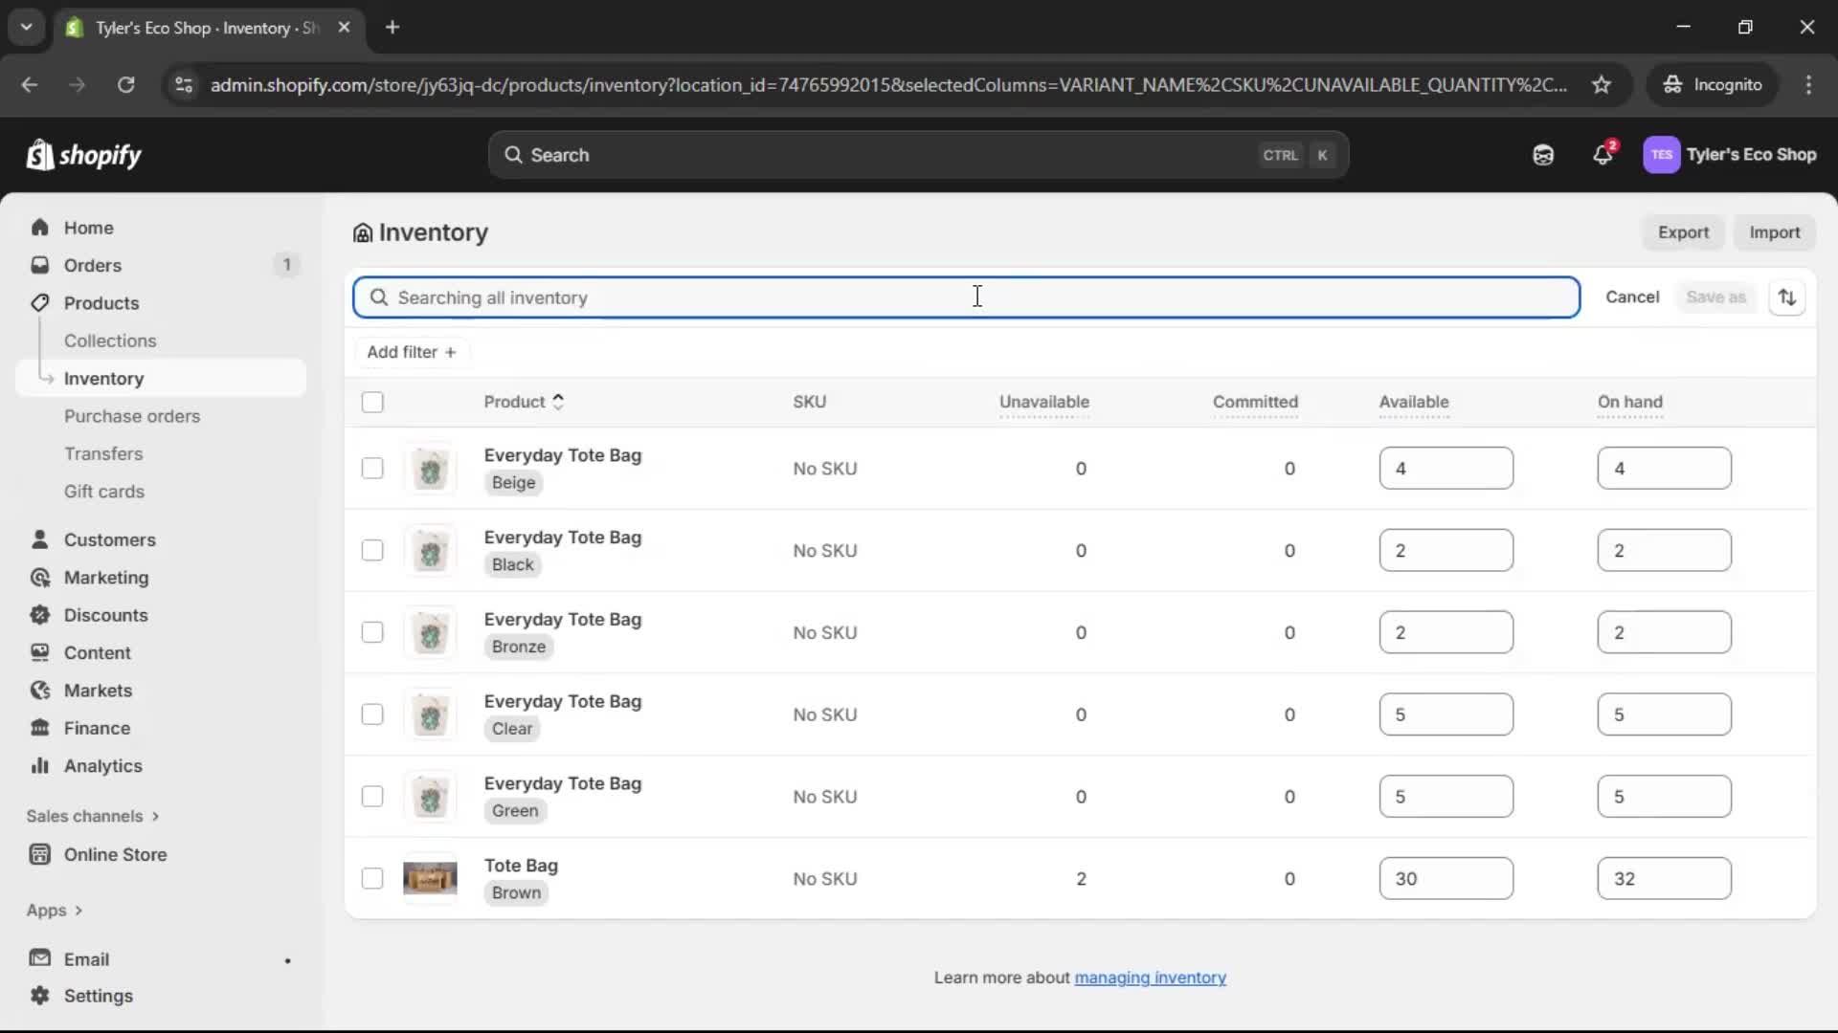Screen dimensions: 1838x1033
Task: Open the Transfers page
Action: point(104,453)
